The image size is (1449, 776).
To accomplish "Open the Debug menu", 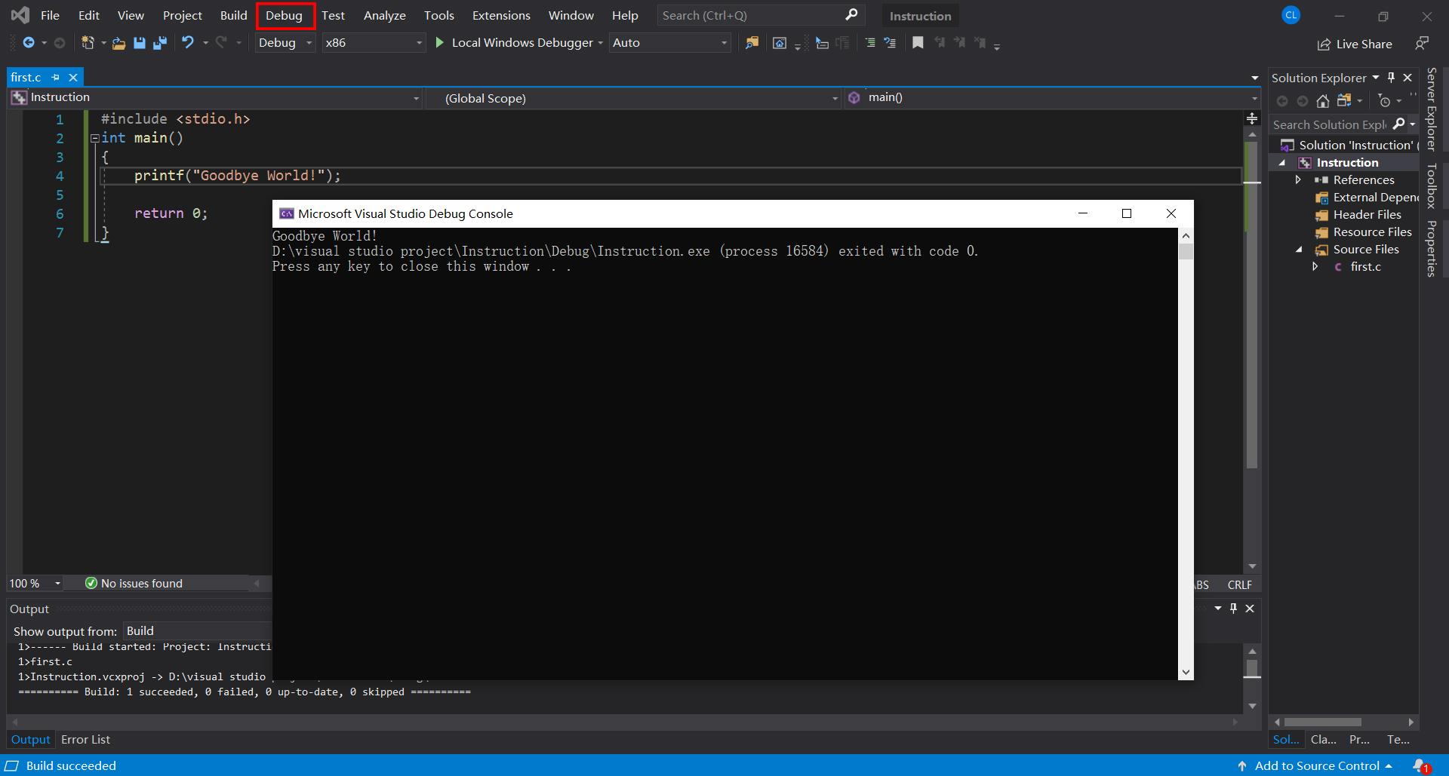I will pyautogui.click(x=284, y=15).
